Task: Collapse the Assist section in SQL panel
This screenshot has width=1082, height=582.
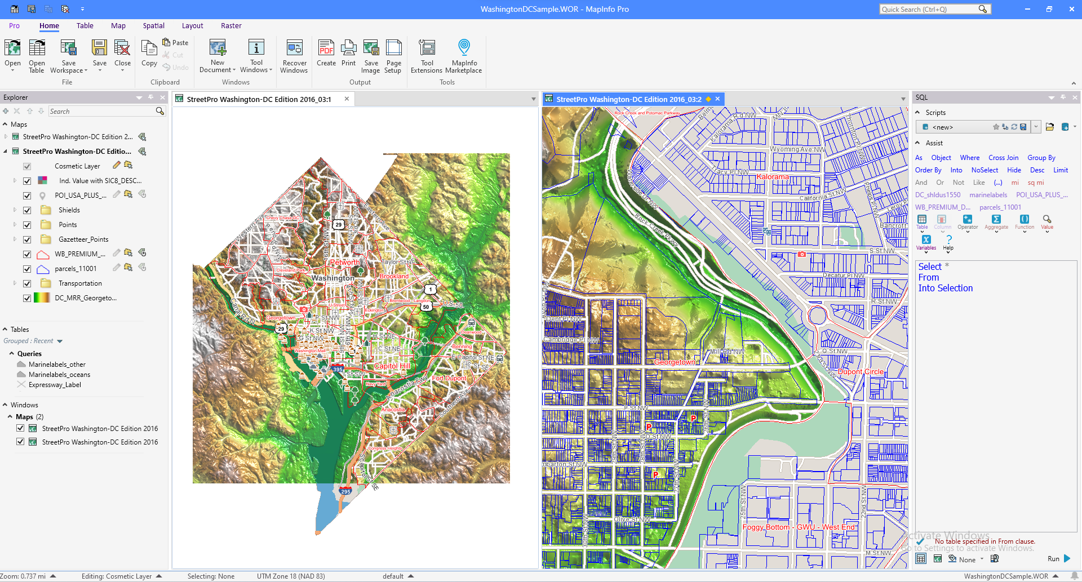Action: click(x=917, y=143)
